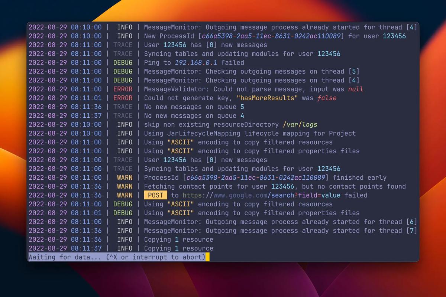Screen dimensions: 446x297
Task: Click user 123456 in 'Fetching contact points' line
Action: tap(282, 186)
